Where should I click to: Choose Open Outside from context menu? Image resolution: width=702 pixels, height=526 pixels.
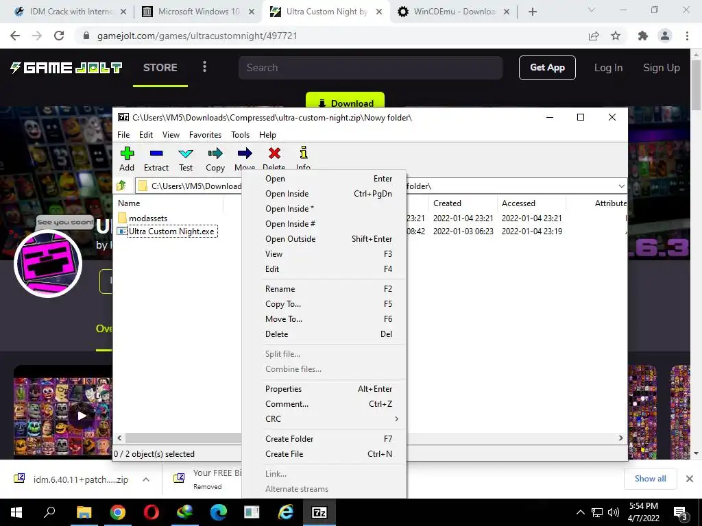324,239
